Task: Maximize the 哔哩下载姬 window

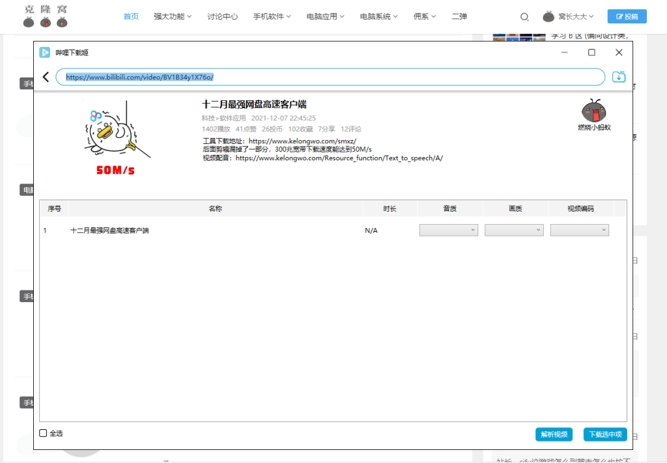Action: point(591,52)
